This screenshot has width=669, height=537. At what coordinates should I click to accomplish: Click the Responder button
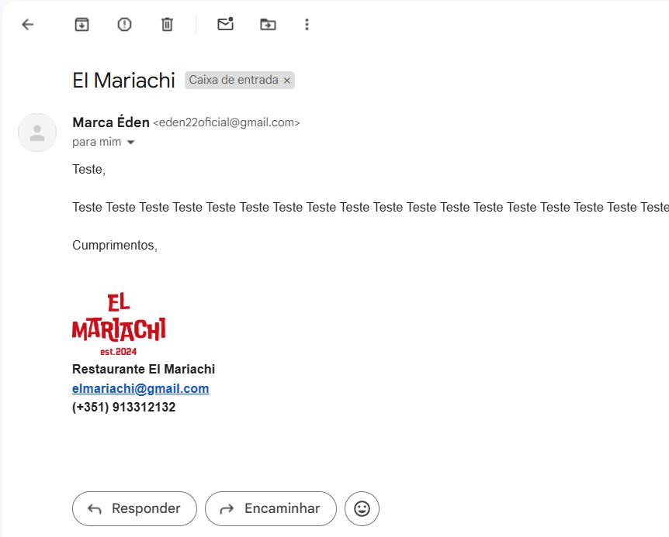pos(135,508)
